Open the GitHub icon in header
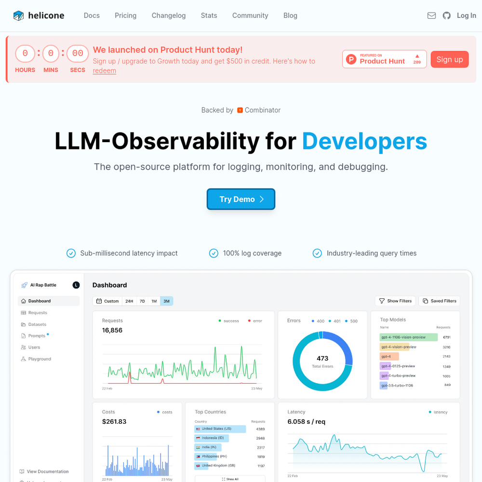 446,15
